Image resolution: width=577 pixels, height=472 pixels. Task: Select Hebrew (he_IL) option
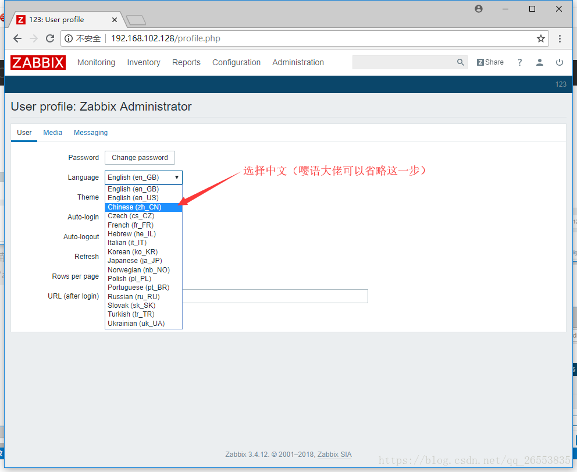(x=144, y=234)
